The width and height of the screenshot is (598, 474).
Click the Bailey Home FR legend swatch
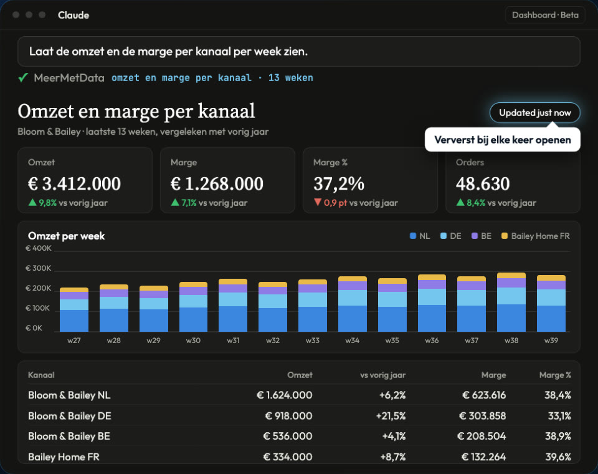[504, 236]
